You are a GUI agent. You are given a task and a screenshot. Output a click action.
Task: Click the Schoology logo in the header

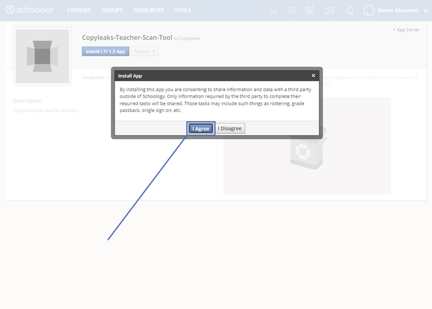click(x=30, y=10)
